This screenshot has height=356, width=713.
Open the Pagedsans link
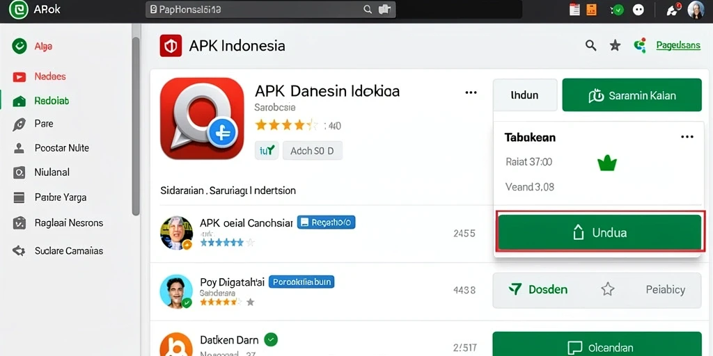(x=678, y=45)
